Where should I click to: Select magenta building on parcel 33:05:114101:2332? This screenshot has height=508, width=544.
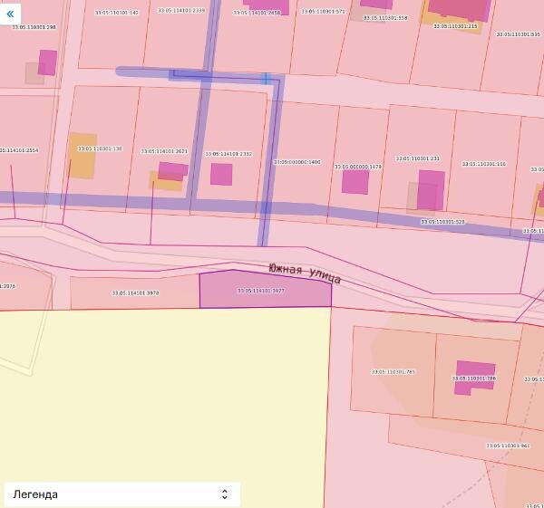221,174
